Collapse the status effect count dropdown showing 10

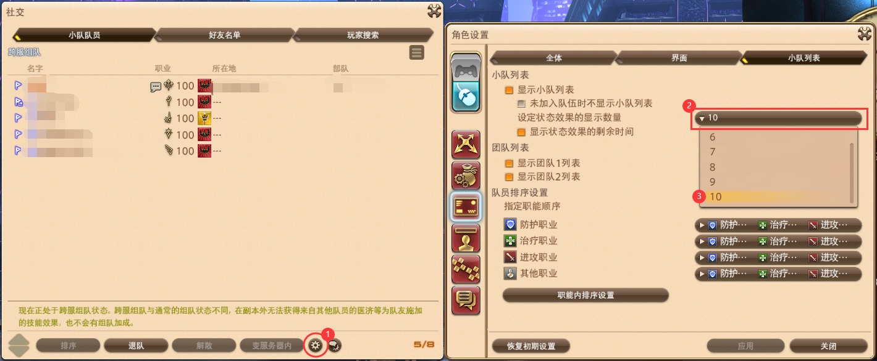(x=778, y=118)
